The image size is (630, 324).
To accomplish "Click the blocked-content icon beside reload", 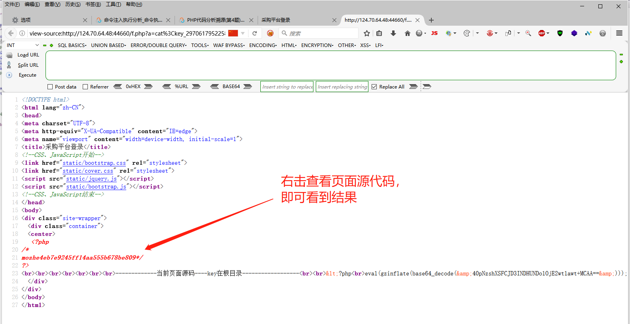I will (x=270, y=33).
